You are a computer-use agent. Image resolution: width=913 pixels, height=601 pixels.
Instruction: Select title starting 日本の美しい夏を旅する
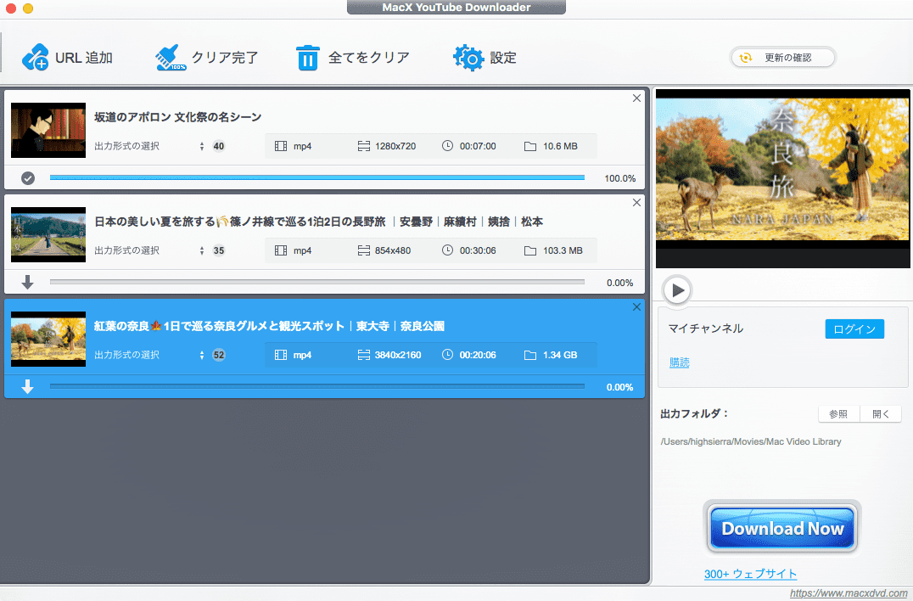[318, 222]
